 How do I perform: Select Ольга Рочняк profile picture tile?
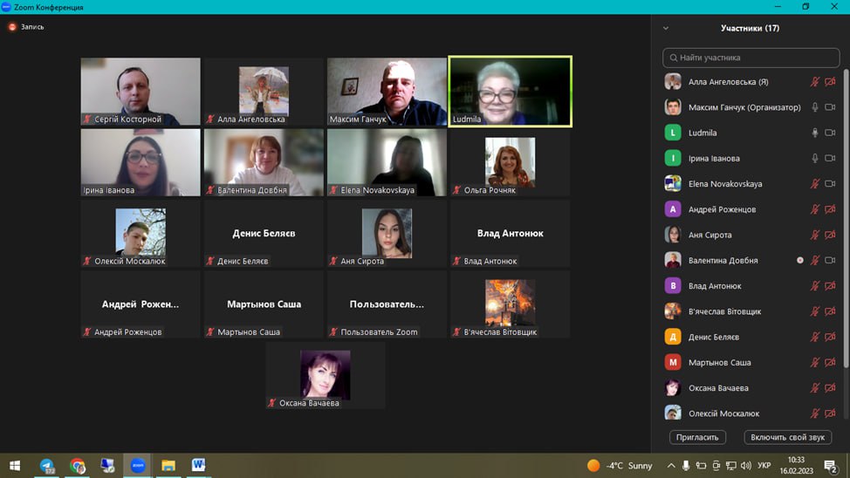tap(511, 162)
